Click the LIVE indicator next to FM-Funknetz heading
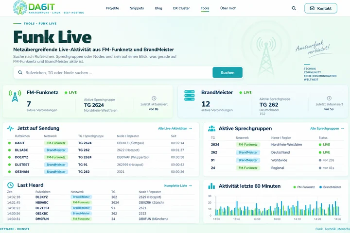The width and height of the screenshot is (350, 233). [70, 93]
